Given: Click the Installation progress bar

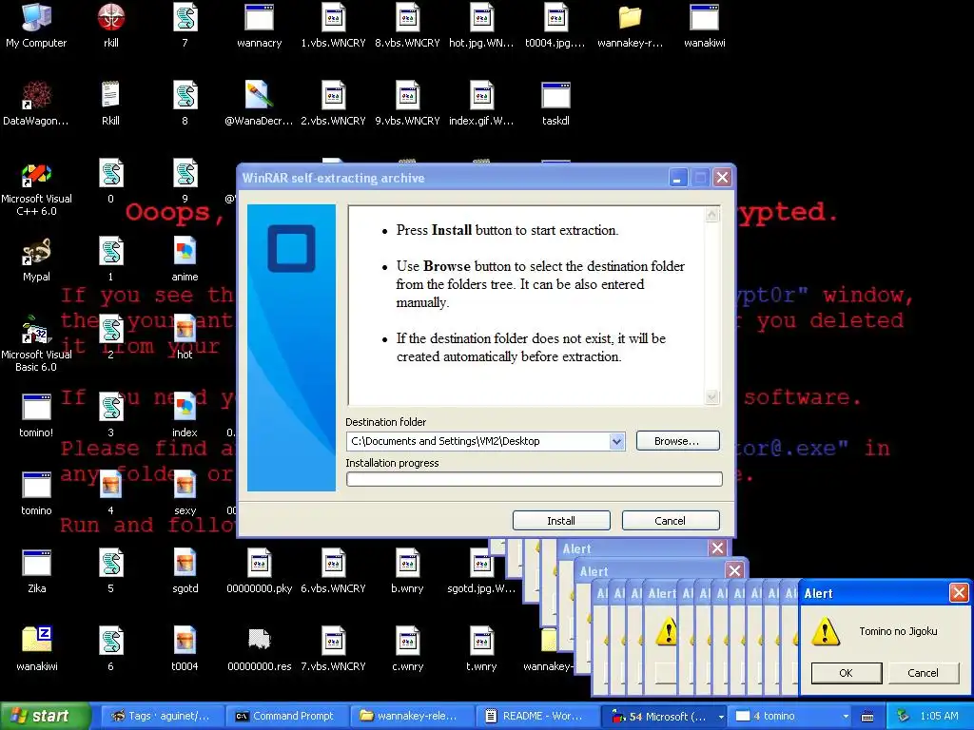Looking at the screenshot, I should click(535, 479).
